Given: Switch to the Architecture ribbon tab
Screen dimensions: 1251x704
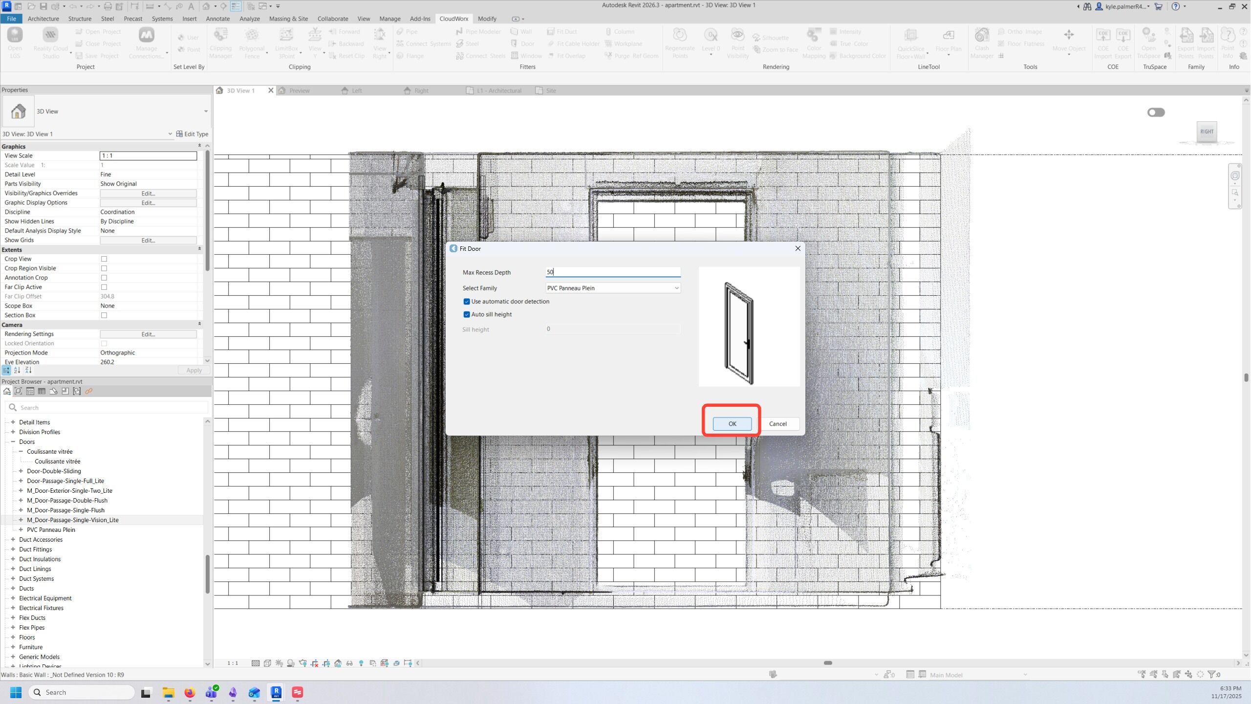Looking at the screenshot, I should coord(43,19).
